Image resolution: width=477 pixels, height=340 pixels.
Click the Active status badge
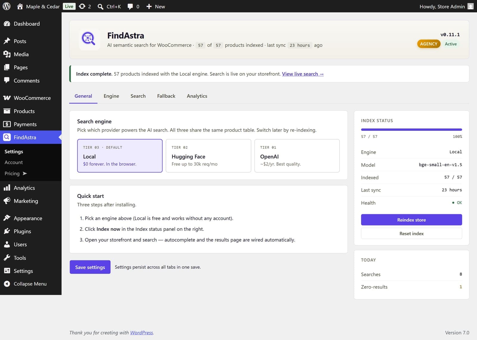tap(451, 44)
